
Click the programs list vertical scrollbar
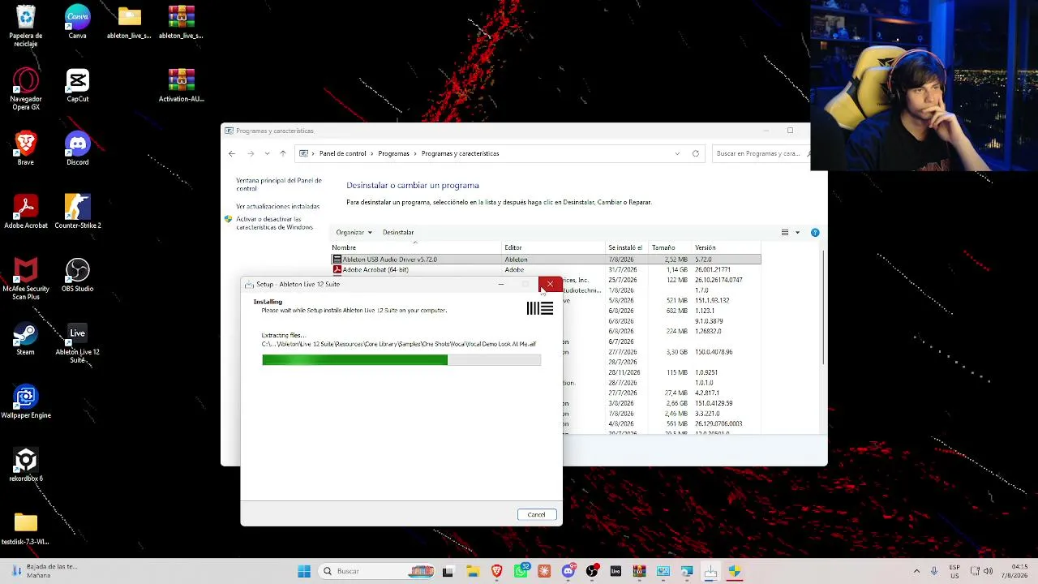point(824,308)
